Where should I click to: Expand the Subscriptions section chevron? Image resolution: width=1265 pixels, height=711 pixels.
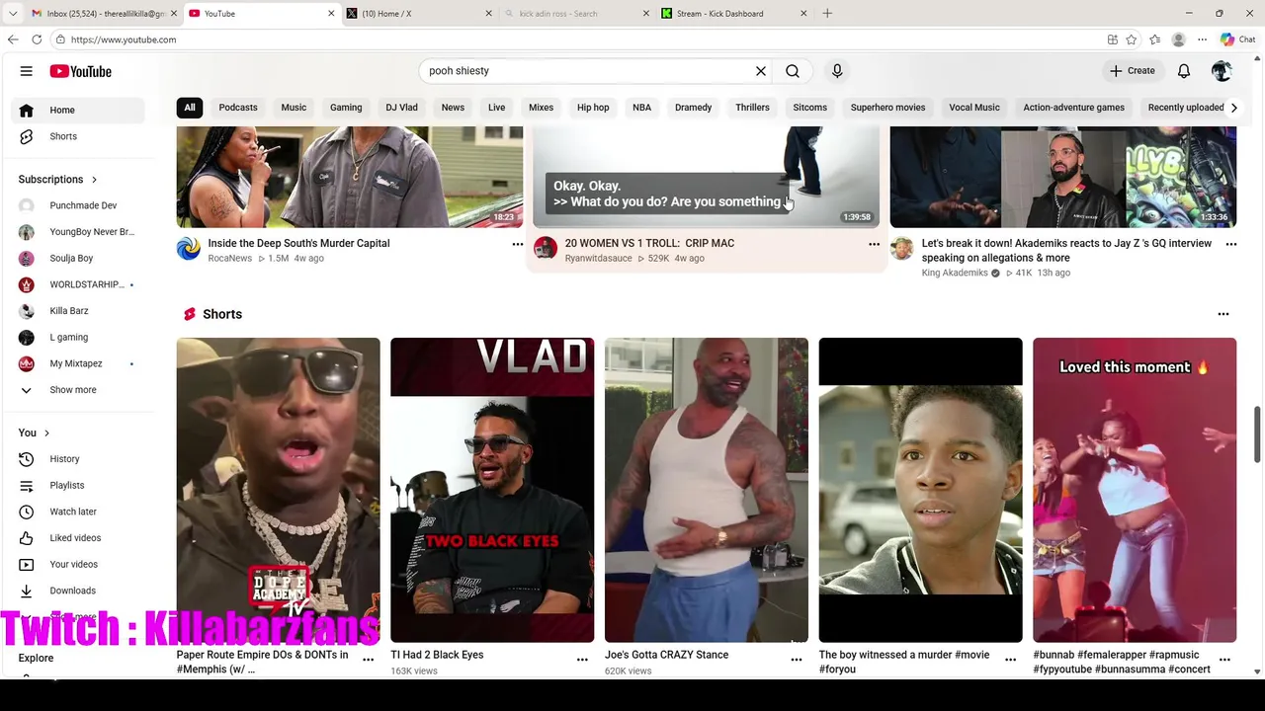click(94, 180)
